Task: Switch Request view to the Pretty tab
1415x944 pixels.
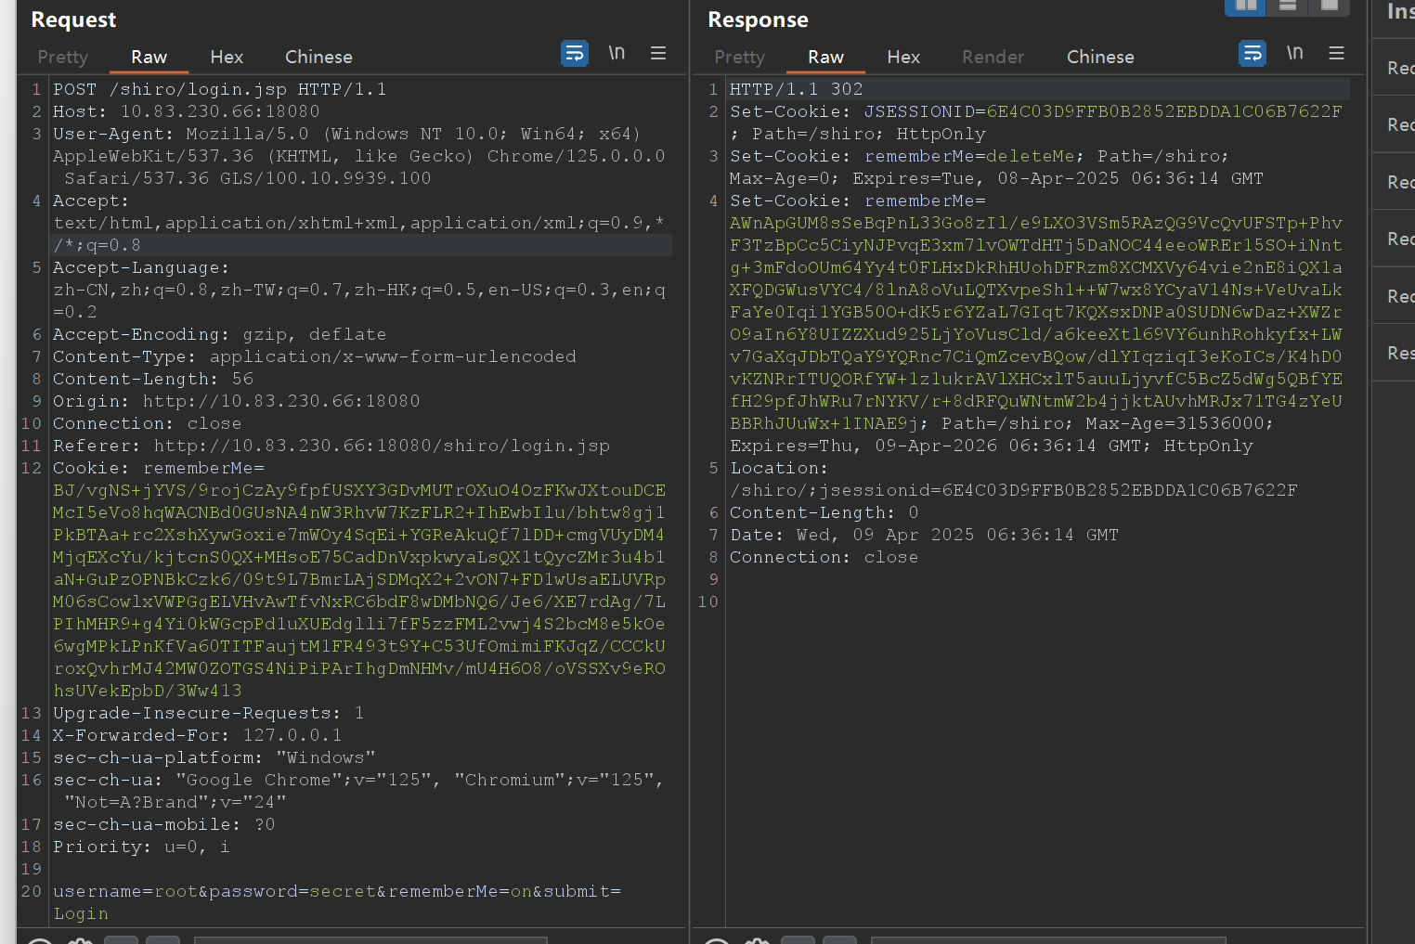Action: coord(63,58)
